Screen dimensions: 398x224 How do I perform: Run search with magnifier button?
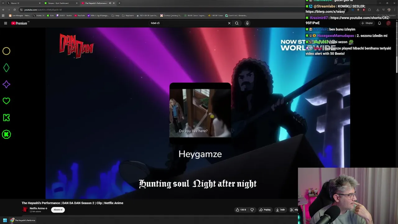tap(237, 23)
